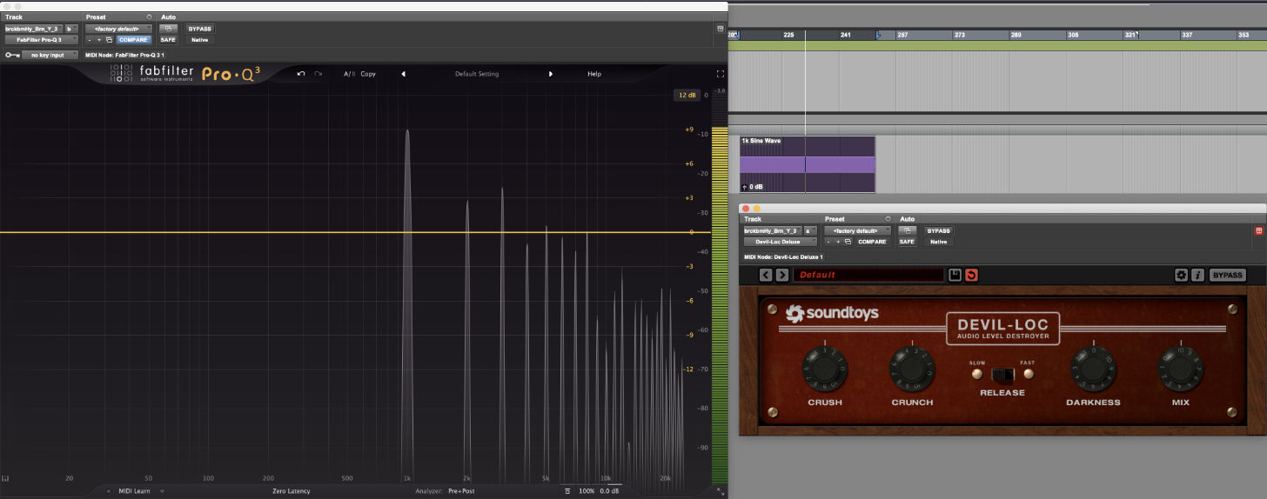Click Devil-Loc header automation enable icon

point(907,230)
